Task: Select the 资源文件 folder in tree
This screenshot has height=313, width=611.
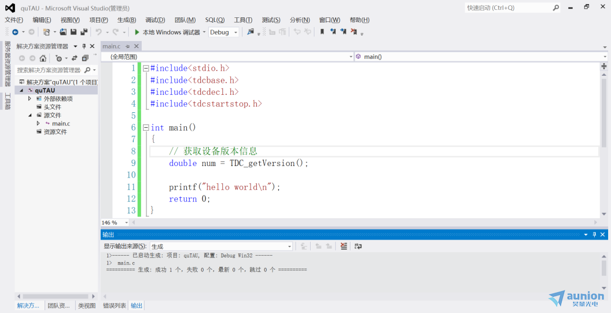Action: coord(55,132)
